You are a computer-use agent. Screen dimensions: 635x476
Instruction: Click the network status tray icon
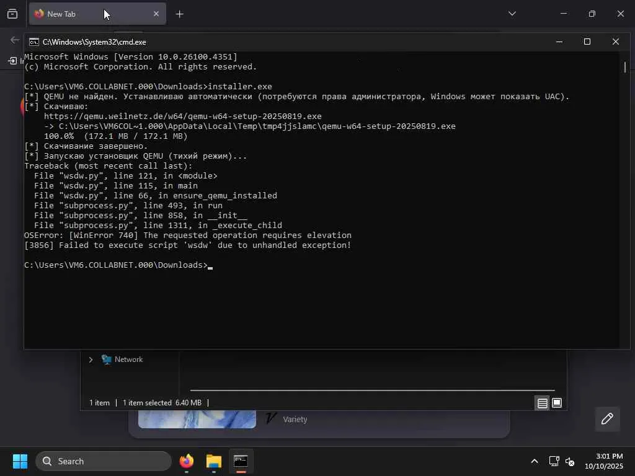tap(554, 461)
